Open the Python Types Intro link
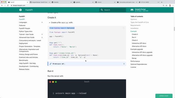175x98 pixels. point(25,31)
